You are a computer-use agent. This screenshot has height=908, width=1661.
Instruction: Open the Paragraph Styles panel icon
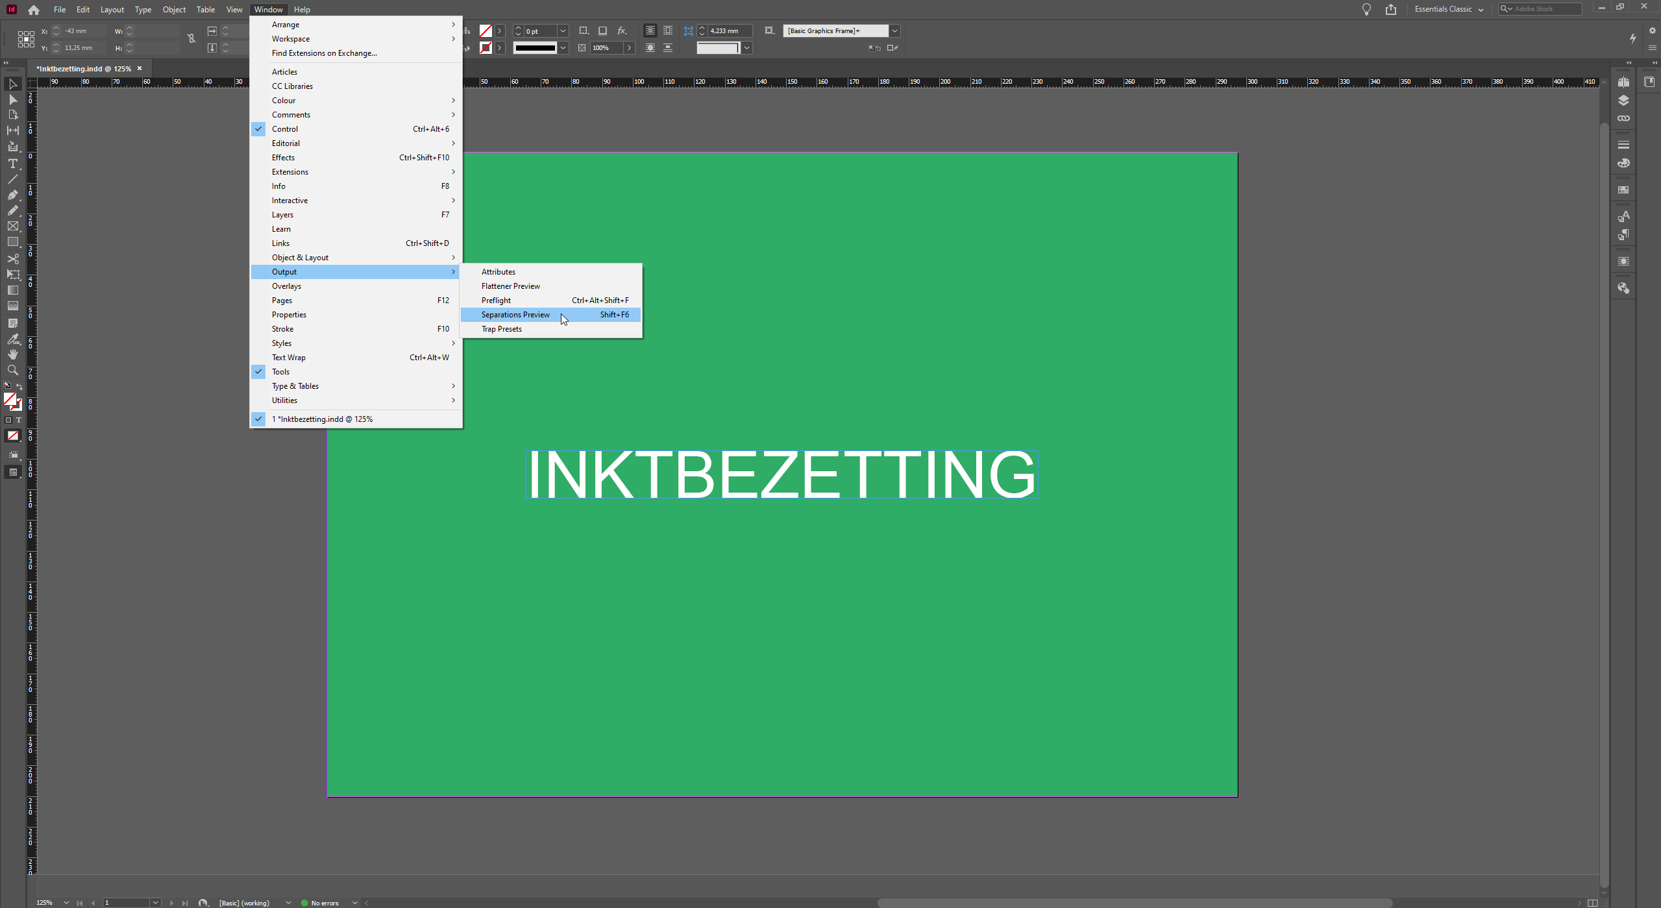point(1623,234)
